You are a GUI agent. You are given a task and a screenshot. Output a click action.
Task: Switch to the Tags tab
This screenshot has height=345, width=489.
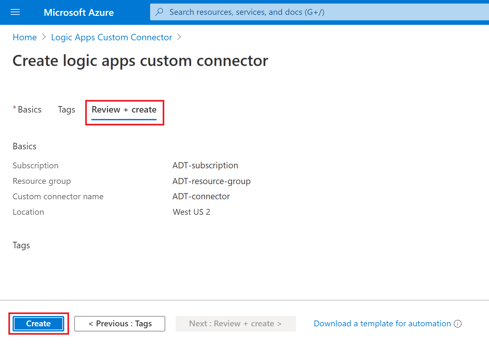[66, 109]
